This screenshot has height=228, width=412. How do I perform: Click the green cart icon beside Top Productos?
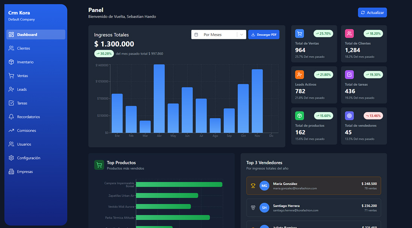99,165
